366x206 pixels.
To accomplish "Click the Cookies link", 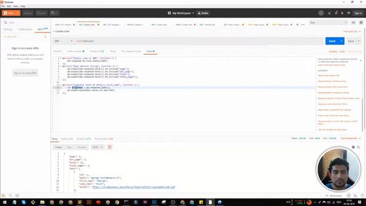I will (x=333, y=51).
